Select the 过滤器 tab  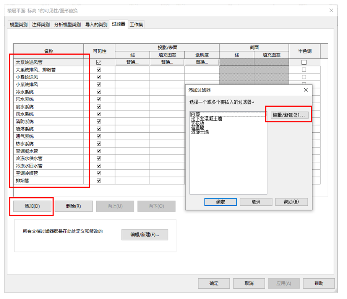118,24
